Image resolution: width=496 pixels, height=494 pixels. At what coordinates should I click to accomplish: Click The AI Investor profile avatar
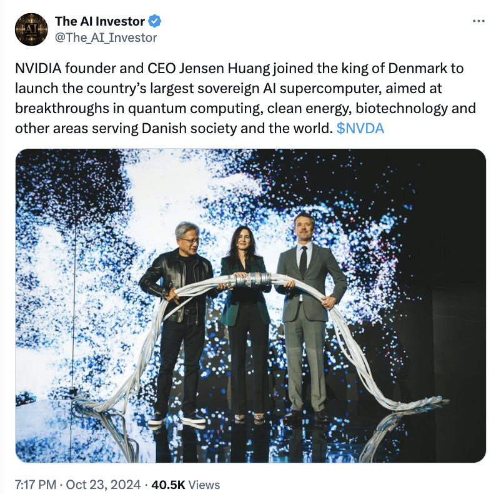click(31, 29)
